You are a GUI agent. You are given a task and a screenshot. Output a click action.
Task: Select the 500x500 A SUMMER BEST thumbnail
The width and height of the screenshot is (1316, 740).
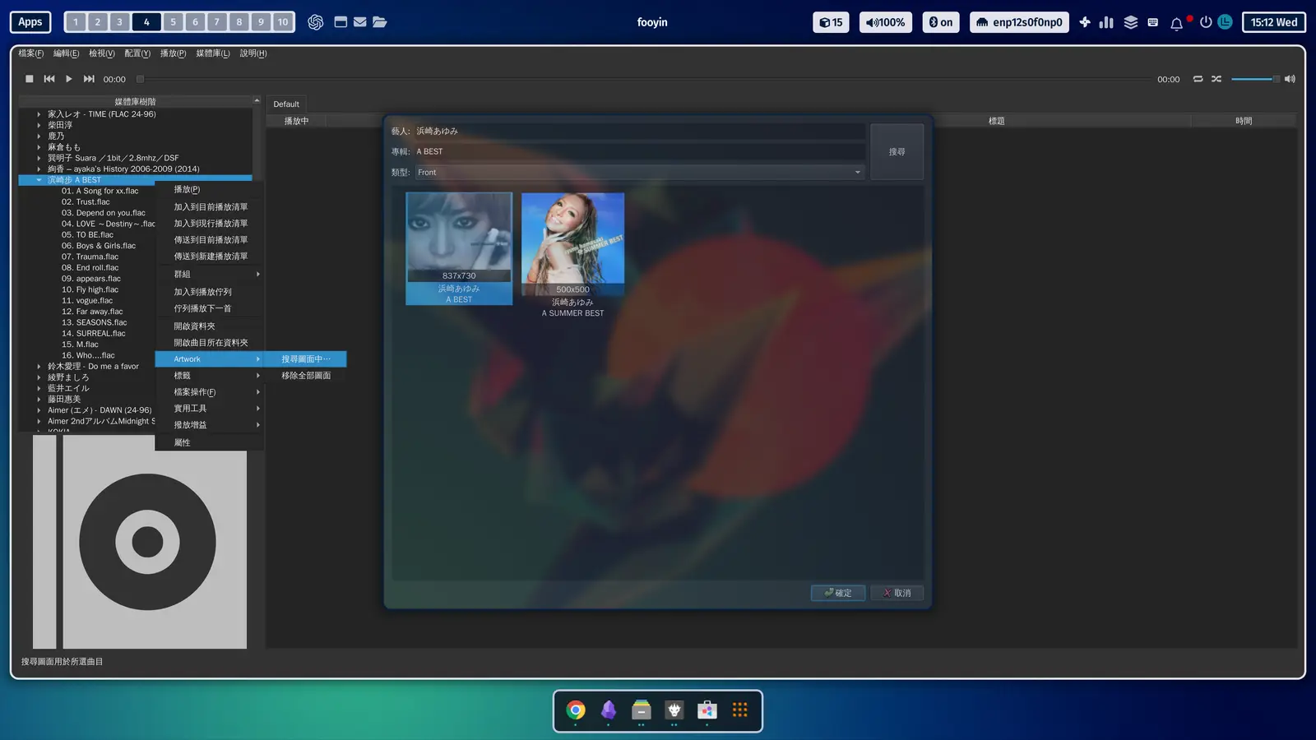(x=572, y=255)
